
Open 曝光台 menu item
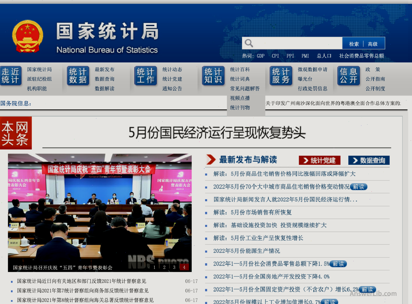point(305,79)
